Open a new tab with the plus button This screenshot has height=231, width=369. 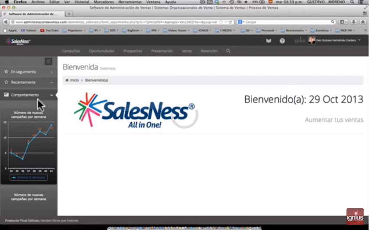point(69,14)
